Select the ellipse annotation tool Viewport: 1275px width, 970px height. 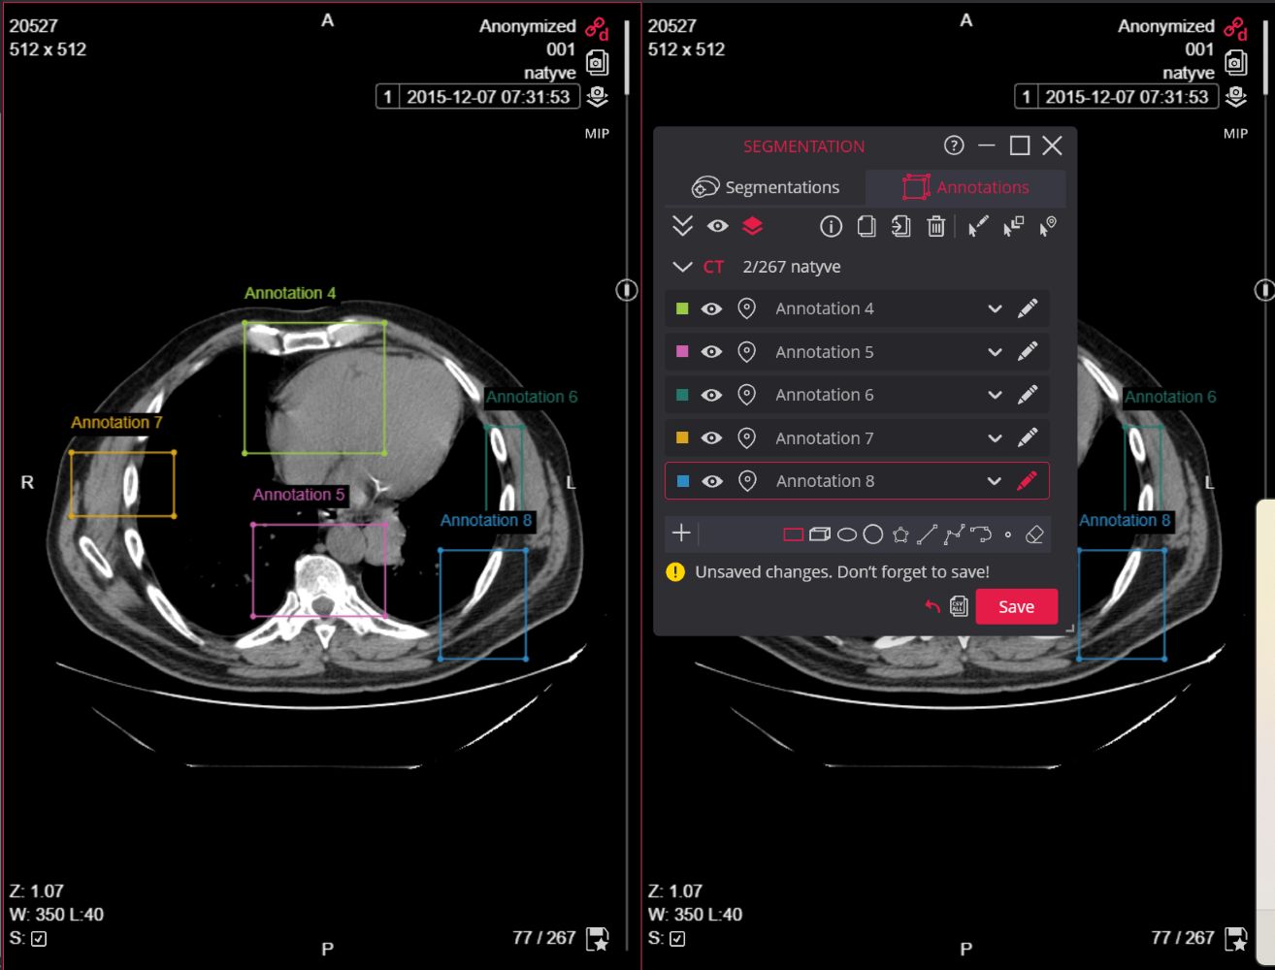(x=847, y=534)
